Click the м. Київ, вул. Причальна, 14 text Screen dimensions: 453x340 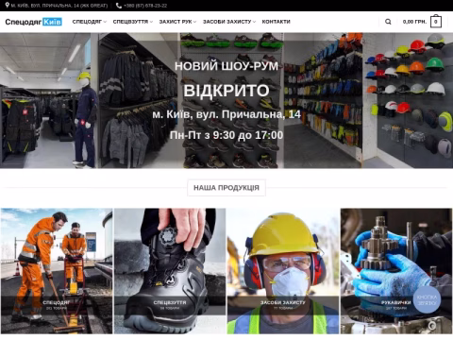click(226, 114)
